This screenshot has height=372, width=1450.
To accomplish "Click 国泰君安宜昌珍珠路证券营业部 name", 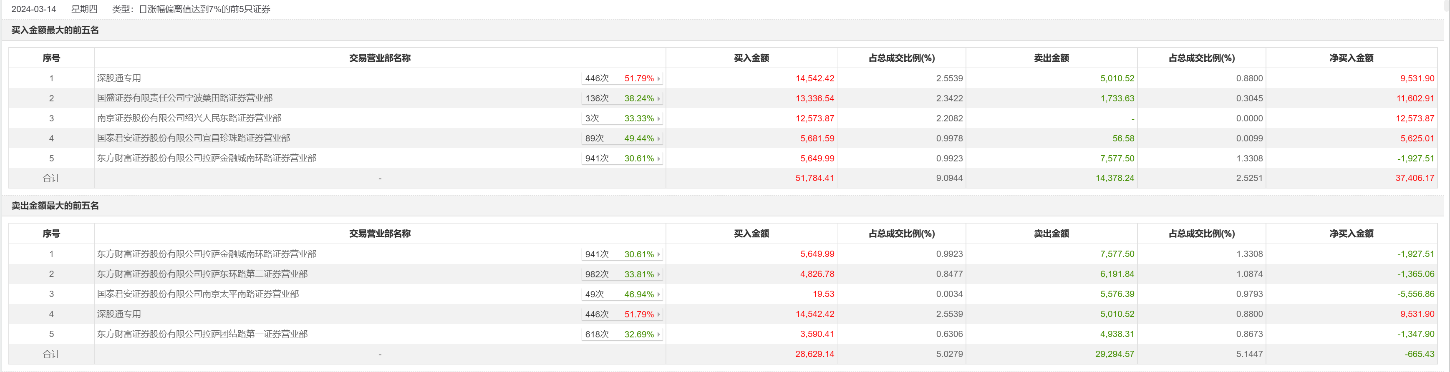I will point(194,138).
